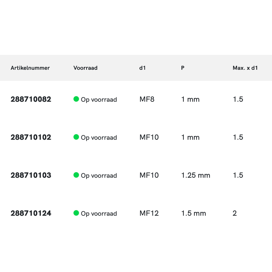Click 1 mm pitch in the MF8 row
The height and width of the screenshot is (272, 272).
coord(190,99)
